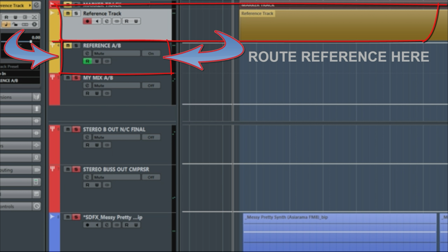Click record enable on SDFX_Messy Pretty track
The width and height of the screenshot is (448, 252).
pos(87,225)
